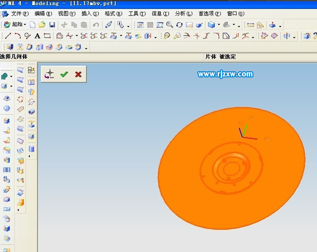Select the straight line curve tool
Viewport: 317px width, 252px height.
click(8, 36)
